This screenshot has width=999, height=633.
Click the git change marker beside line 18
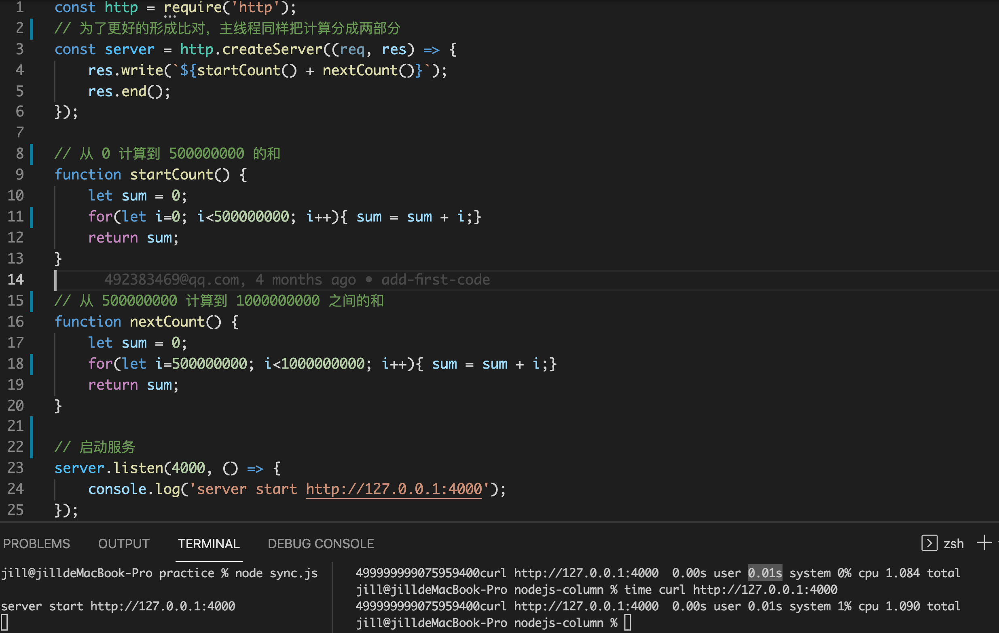click(x=32, y=364)
